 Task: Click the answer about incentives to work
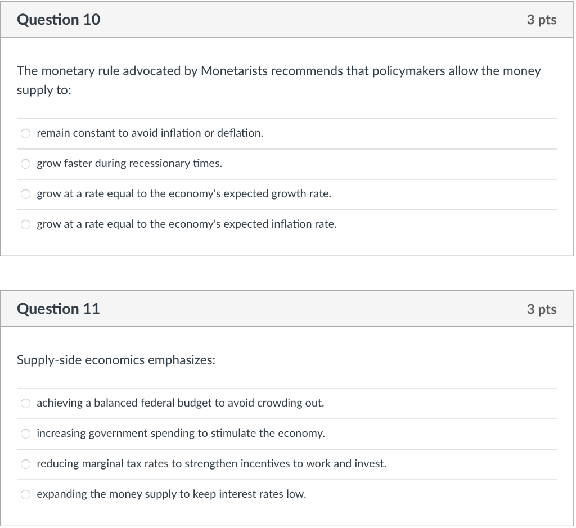coord(211,464)
